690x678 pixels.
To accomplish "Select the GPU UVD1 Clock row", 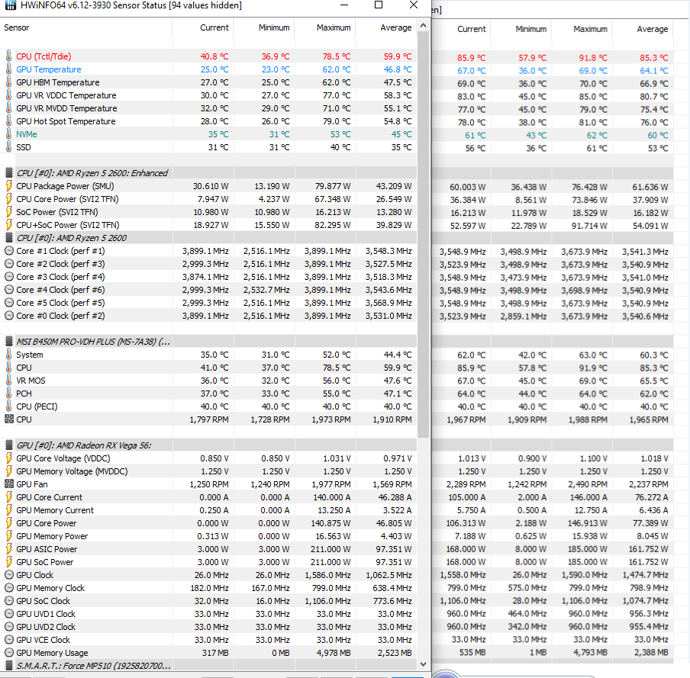I will [x=208, y=614].
